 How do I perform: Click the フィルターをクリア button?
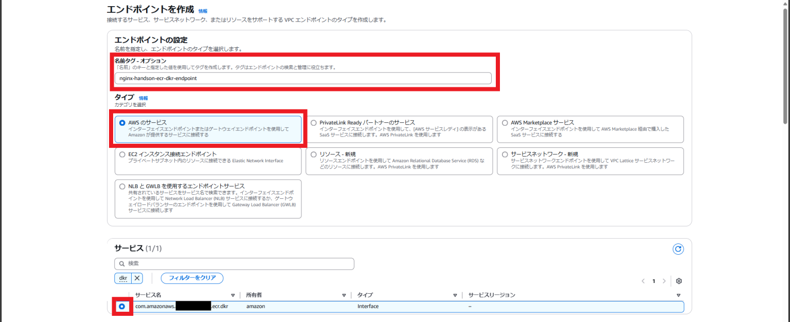click(192, 278)
